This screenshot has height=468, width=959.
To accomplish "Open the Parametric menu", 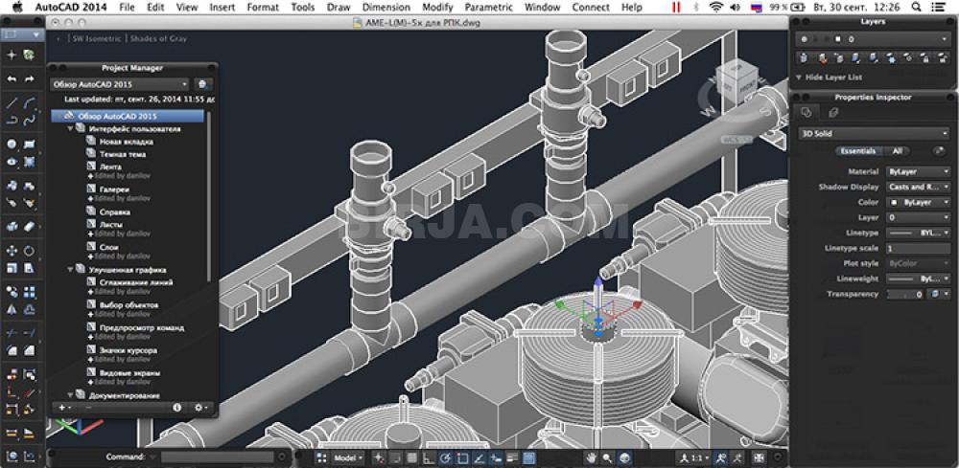I will coord(489,8).
